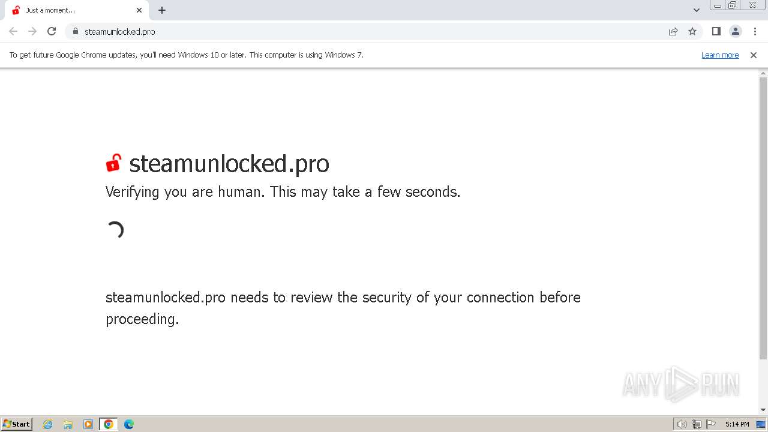This screenshot has height=432, width=768.
Task: Click the page's vertical scrollbar
Action: pyautogui.click(x=763, y=216)
